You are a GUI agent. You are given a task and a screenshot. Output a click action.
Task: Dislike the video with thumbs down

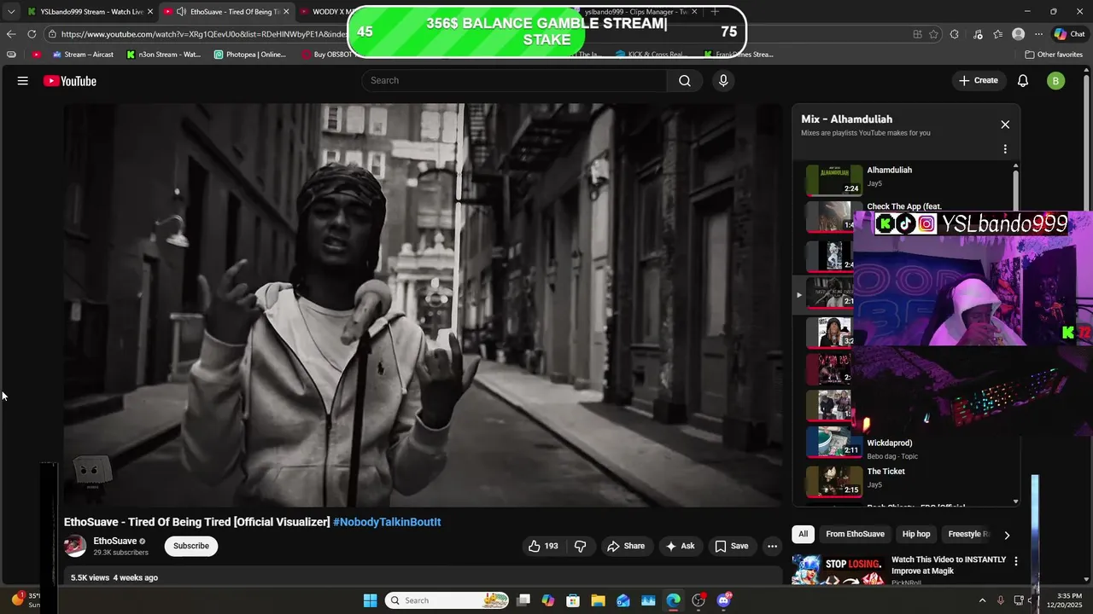point(580,546)
